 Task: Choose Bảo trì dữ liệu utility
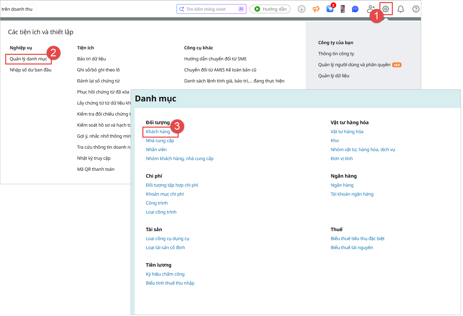tap(91, 59)
